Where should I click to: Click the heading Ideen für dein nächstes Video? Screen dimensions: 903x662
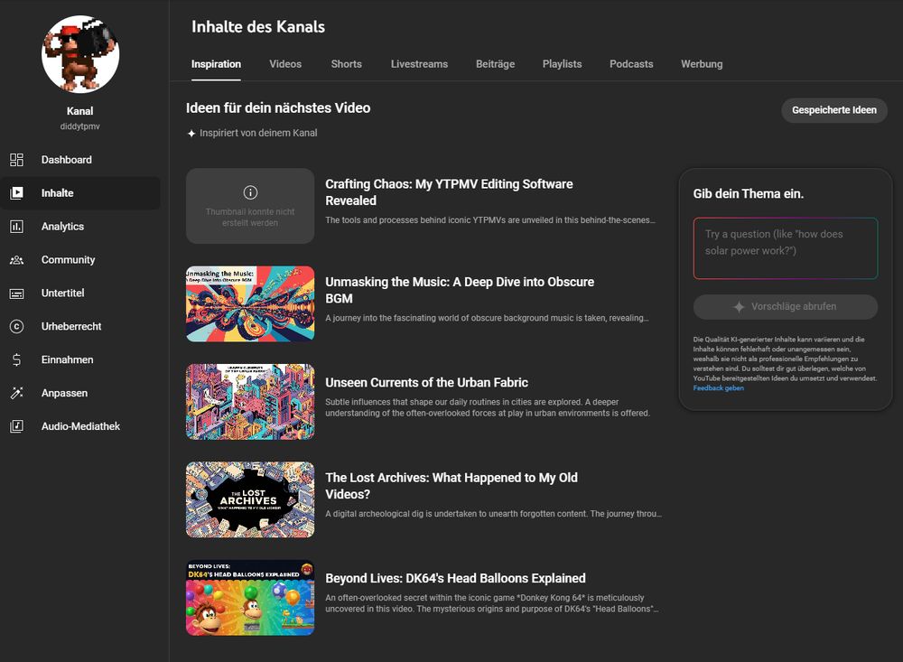[278, 108]
